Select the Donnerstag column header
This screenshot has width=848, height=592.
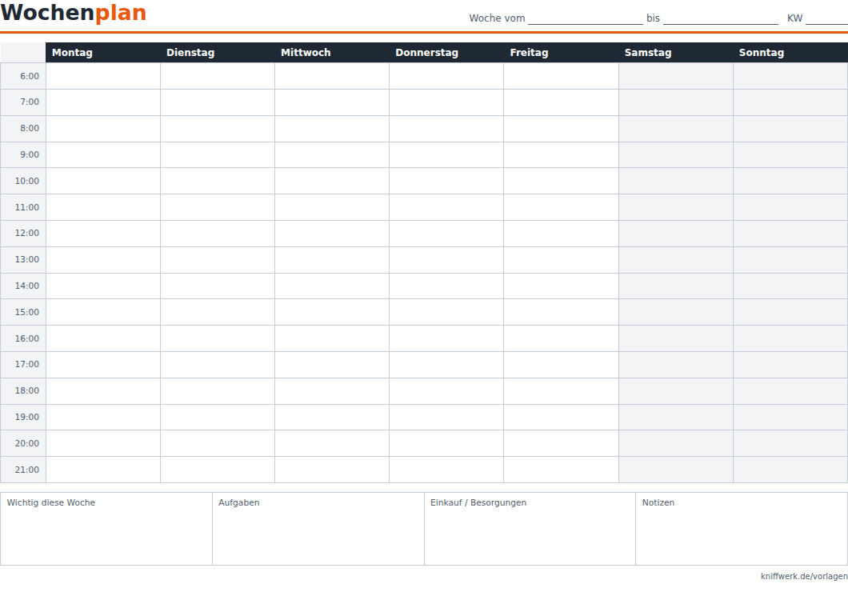(446, 53)
